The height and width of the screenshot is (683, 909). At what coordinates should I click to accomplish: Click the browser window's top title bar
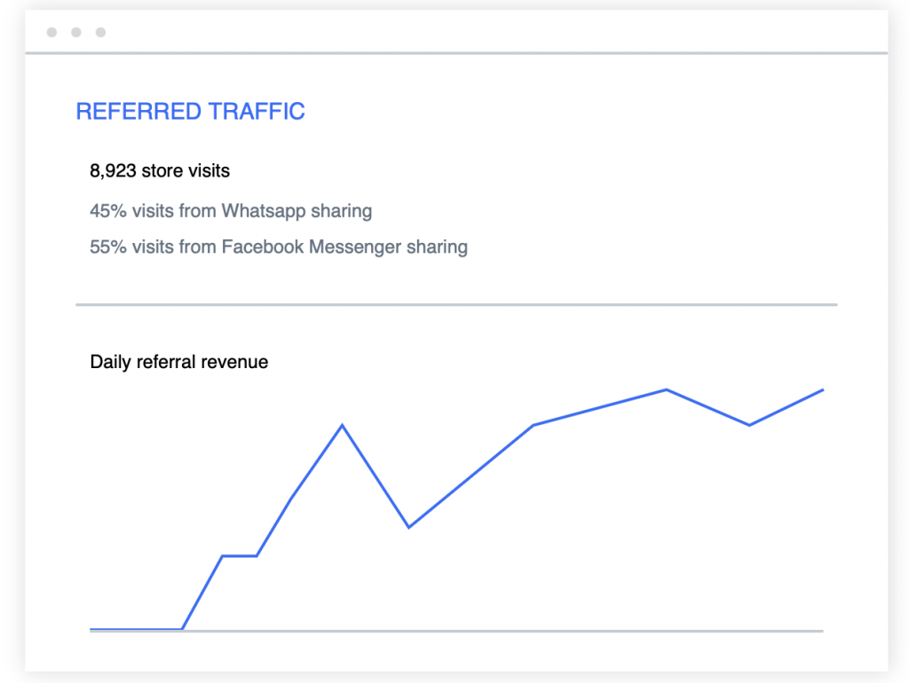coord(456,33)
